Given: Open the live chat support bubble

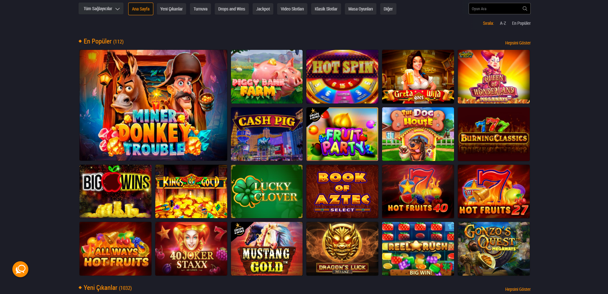Looking at the screenshot, I should pyautogui.click(x=20, y=269).
